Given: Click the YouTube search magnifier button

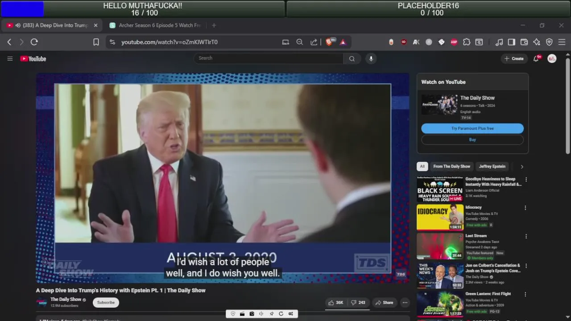Looking at the screenshot, I should [x=352, y=58].
